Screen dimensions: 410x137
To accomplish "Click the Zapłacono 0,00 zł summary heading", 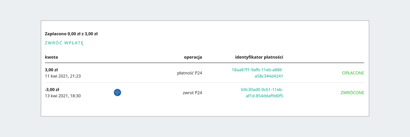I will [71, 34].
